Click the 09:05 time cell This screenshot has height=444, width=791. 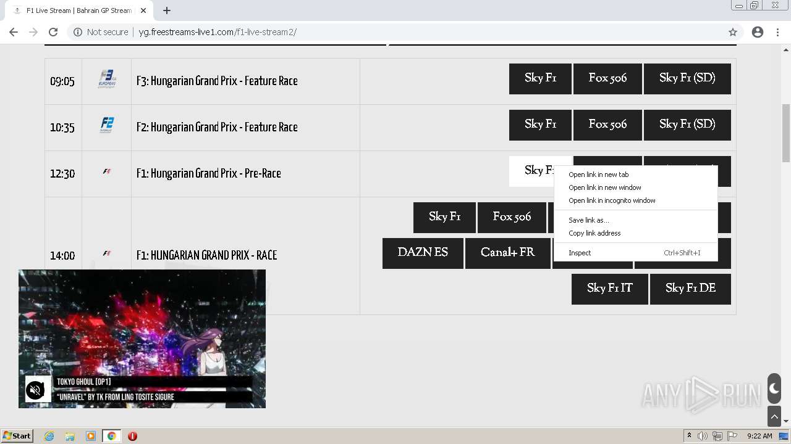pos(62,81)
